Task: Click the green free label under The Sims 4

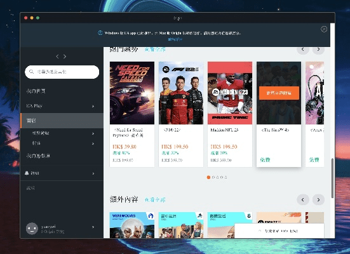Action: [x=265, y=159]
